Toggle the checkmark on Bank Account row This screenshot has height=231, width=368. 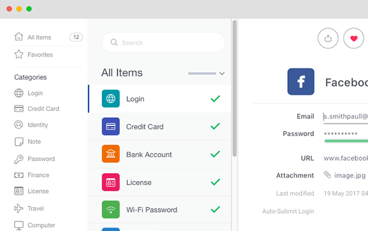click(x=215, y=154)
